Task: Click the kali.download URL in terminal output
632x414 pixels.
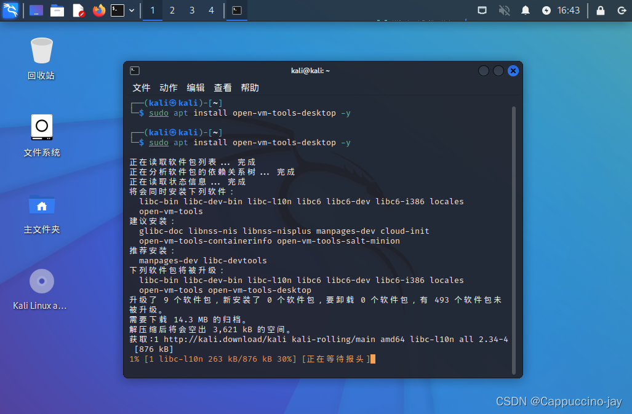Action: click(225, 340)
